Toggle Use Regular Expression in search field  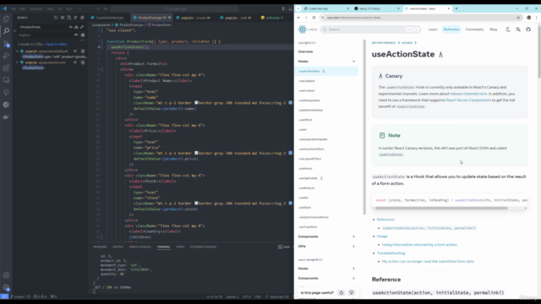coord(82,27)
